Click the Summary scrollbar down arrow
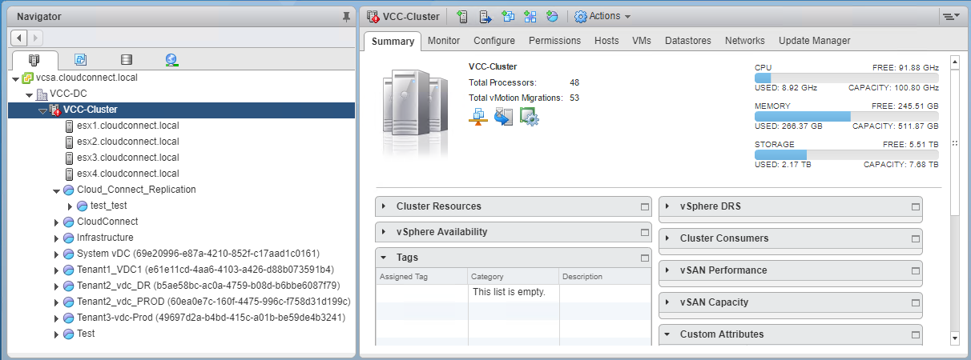971x360 pixels. click(x=954, y=338)
